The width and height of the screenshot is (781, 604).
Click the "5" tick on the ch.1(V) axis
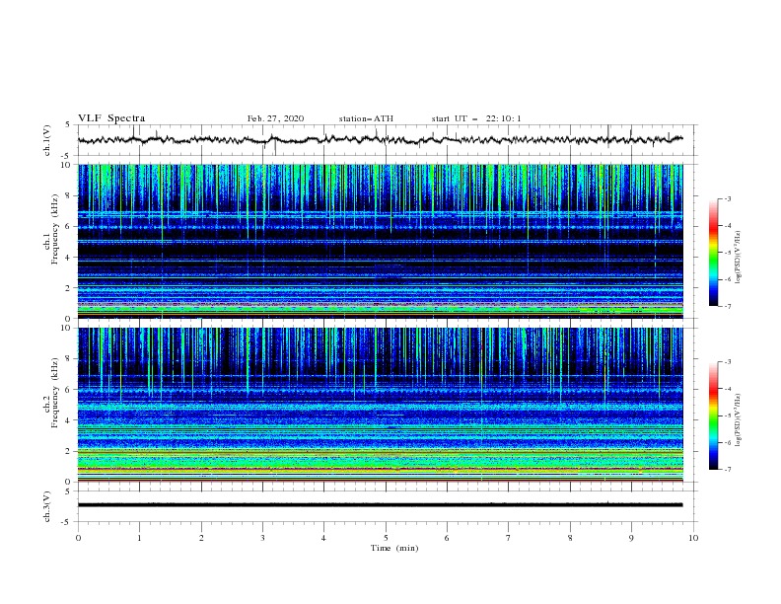pos(69,124)
